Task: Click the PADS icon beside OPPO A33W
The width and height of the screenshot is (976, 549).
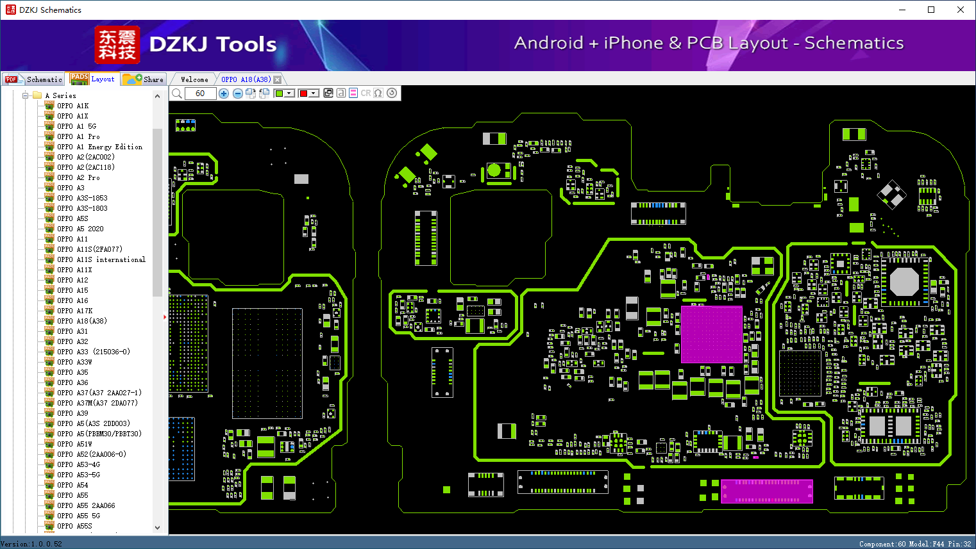Action: tap(49, 362)
